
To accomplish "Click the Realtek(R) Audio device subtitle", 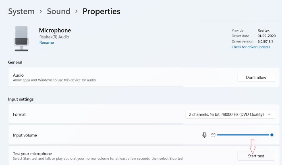I will coord(54,37).
